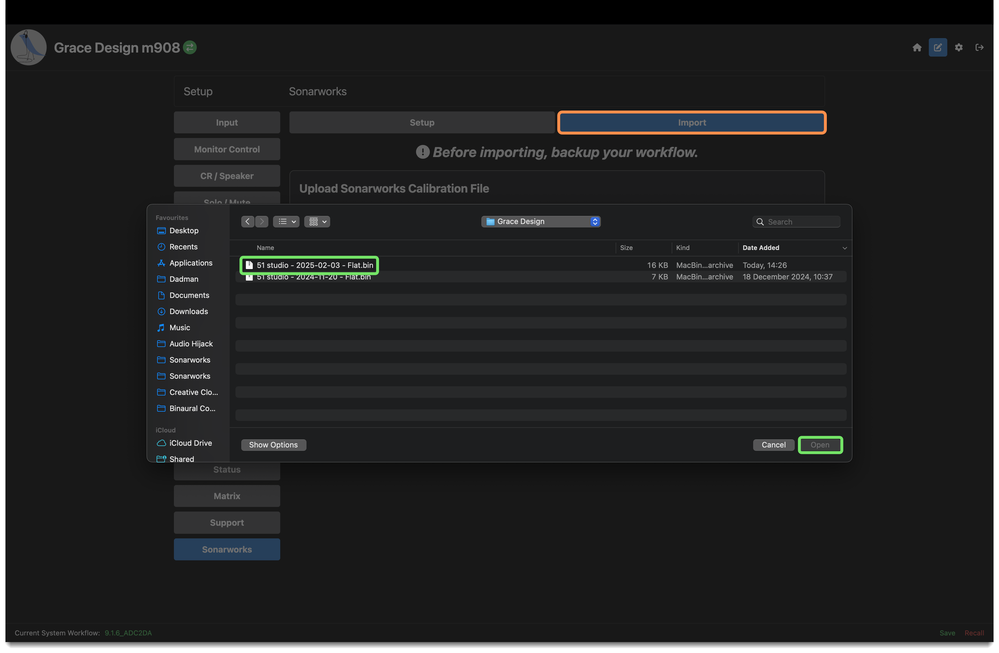The image size is (999, 653).
Task: Click Recall in the footer
Action: coord(974,633)
